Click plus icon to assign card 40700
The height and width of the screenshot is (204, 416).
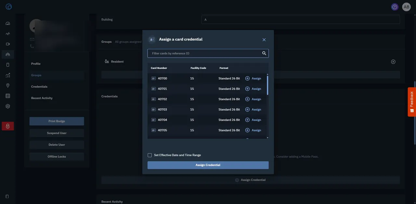tap(247, 78)
